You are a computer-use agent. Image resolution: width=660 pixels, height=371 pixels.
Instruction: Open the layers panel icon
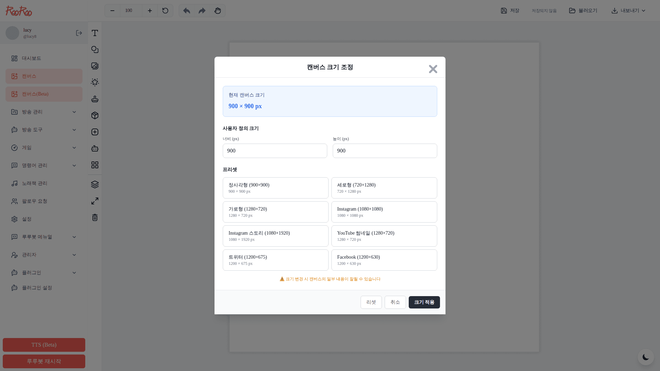[95, 184]
